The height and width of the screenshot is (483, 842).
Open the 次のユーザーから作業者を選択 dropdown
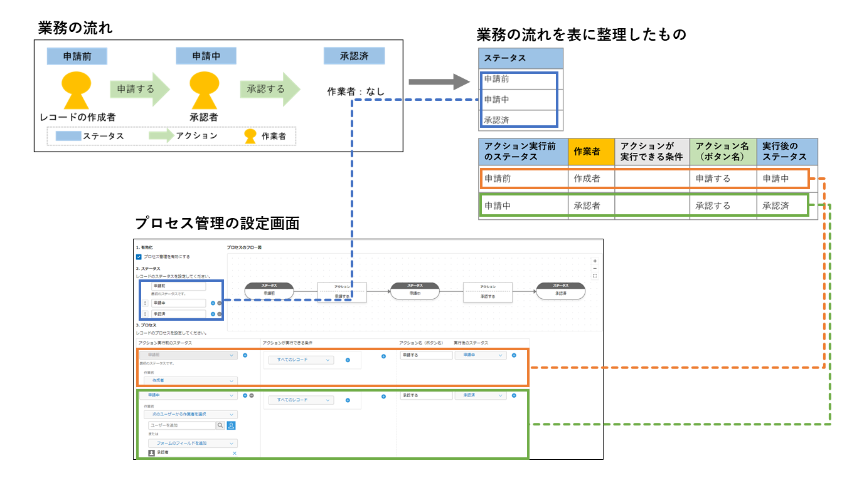(x=191, y=415)
